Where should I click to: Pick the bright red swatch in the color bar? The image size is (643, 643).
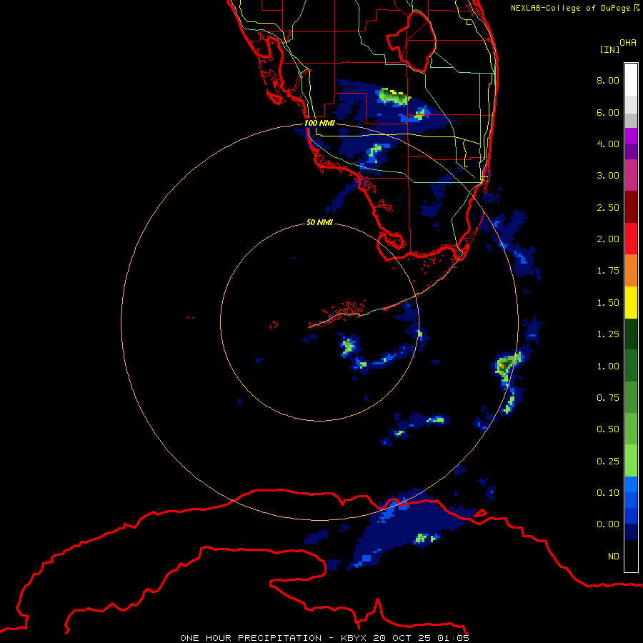pyautogui.click(x=631, y=239)
